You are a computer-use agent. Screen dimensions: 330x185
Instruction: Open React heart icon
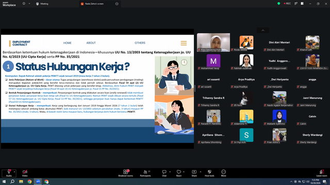(x=179, y=172)
